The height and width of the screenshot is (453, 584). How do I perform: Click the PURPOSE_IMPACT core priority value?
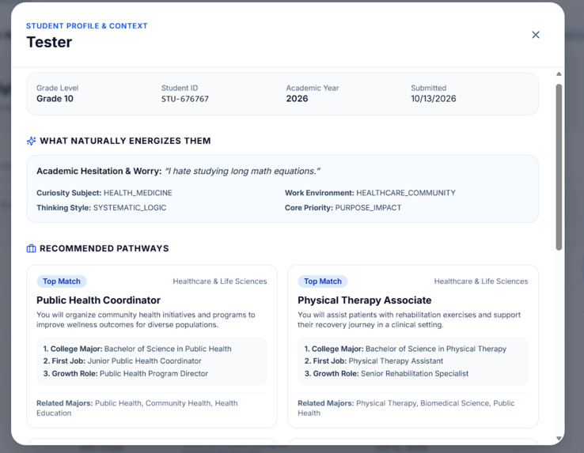pos(368,208)
